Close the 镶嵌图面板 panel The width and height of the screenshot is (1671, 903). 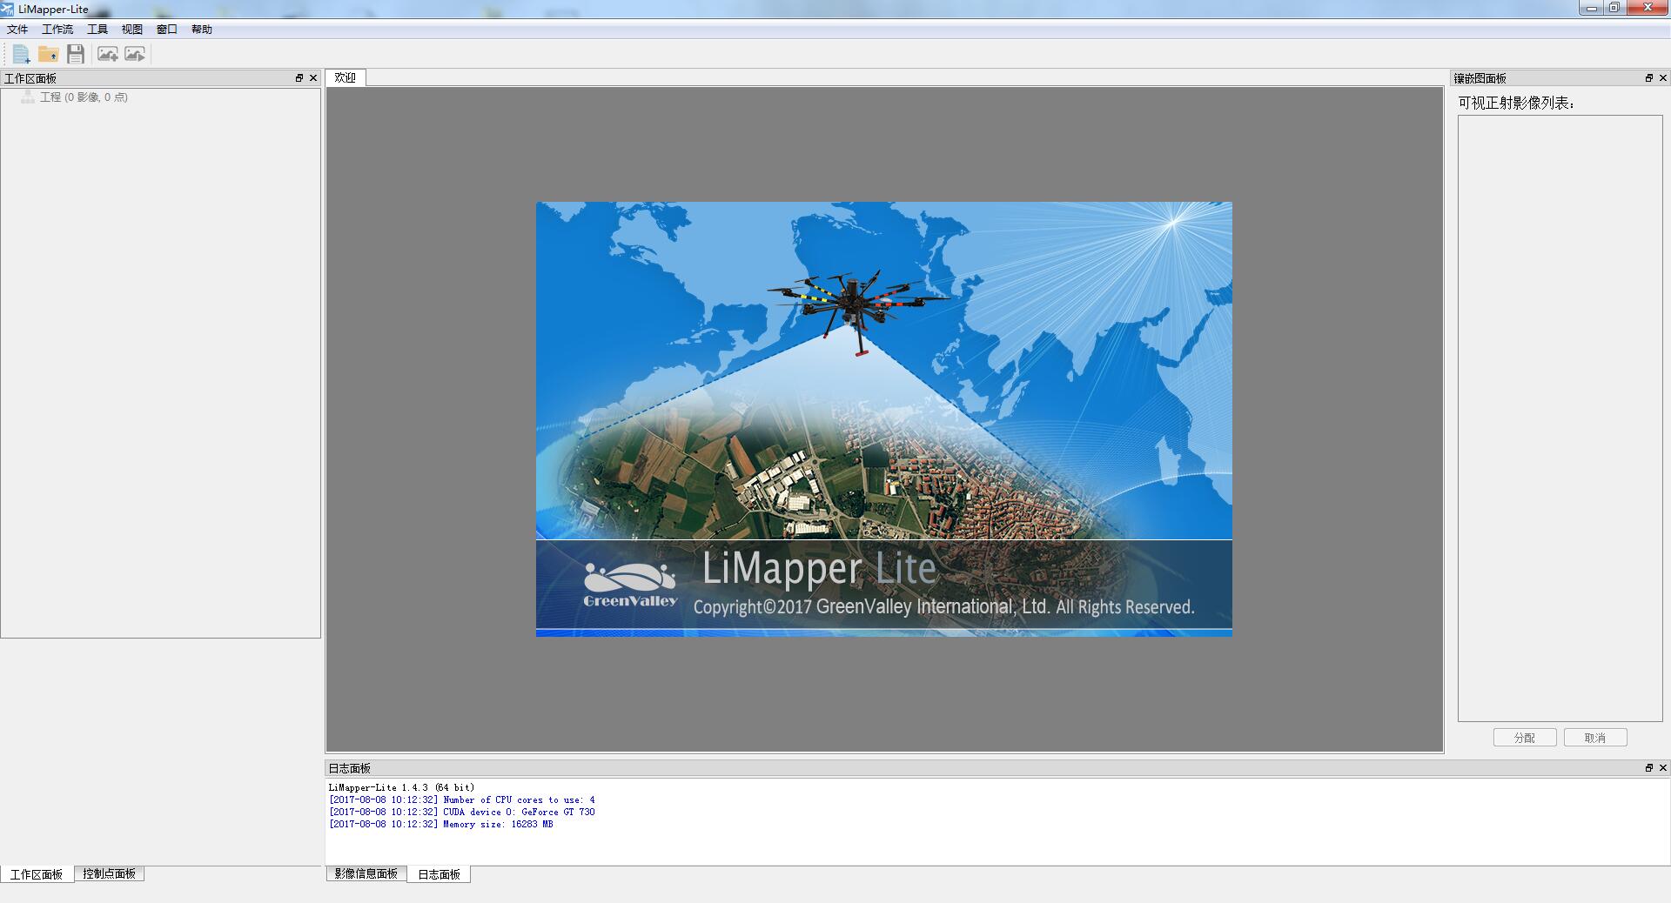[1663, 78]
